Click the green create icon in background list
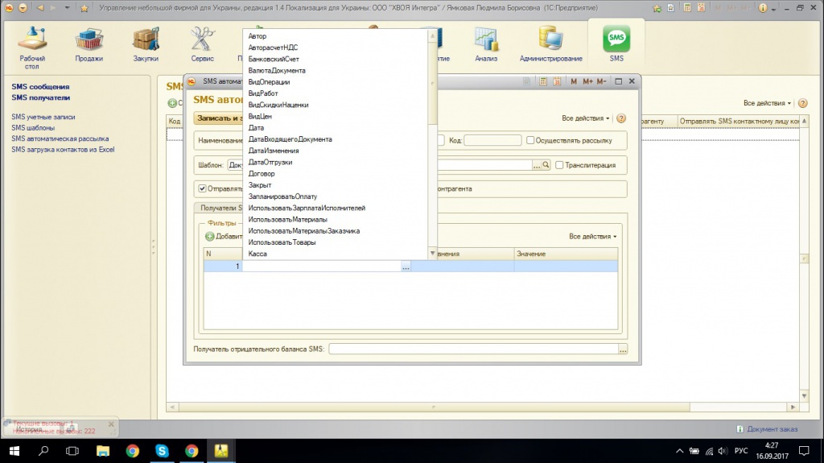 pyautogui.click(x=172, y=103)
